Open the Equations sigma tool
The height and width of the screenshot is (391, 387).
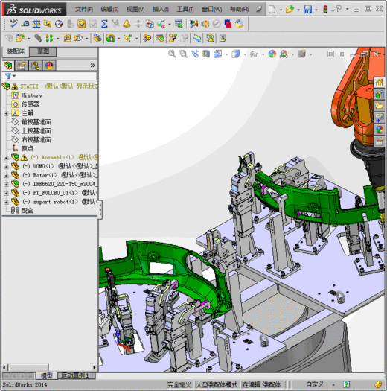(104, 24)
